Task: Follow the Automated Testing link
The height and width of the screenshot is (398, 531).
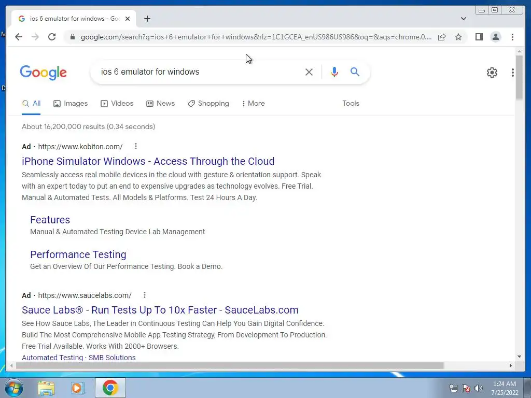Action: coord(52,358)
